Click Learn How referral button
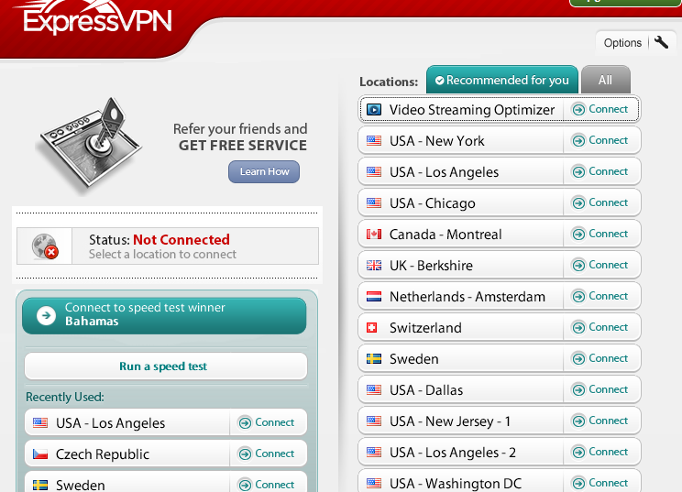Screen dimensions: 682x492 click(264, 171)
